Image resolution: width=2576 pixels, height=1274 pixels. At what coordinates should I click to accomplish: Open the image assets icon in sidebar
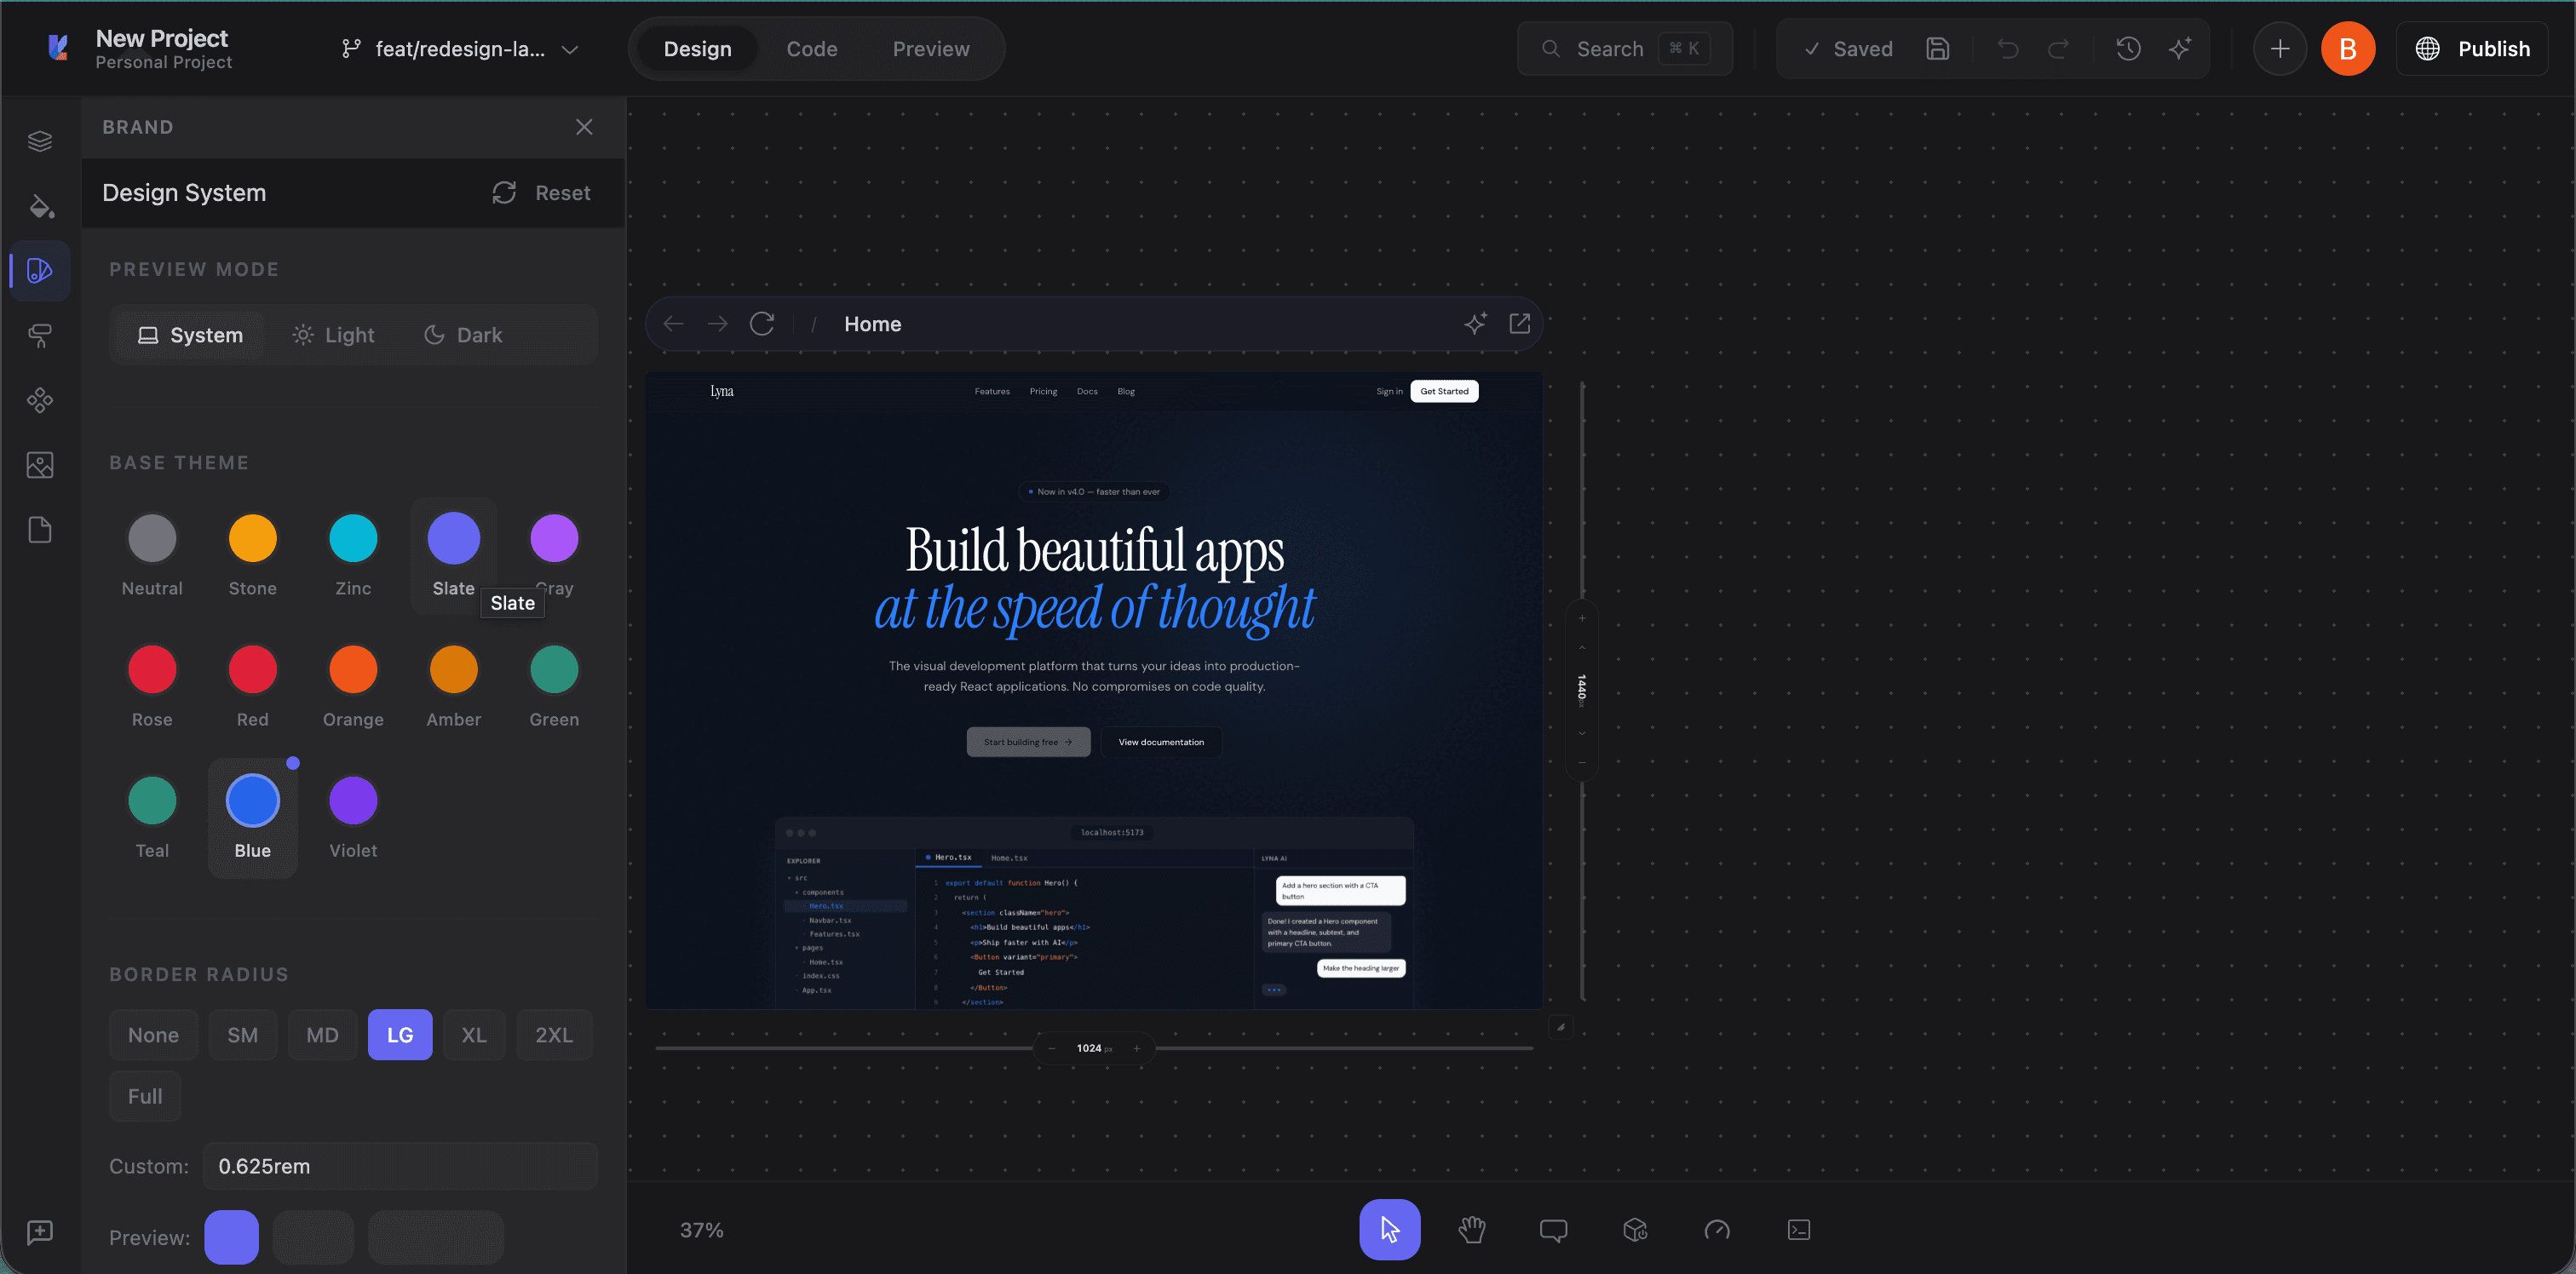point(40,465)
